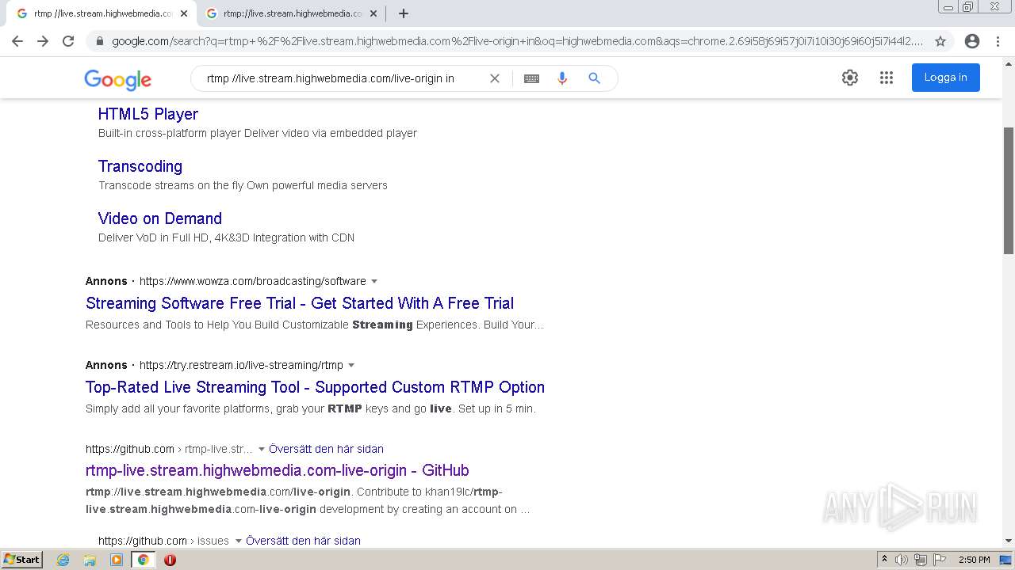Viewport: 1015px width, 570px height.
Task: Click the page vertical scrollbar thumb
Action: pyautogui.click(x=1009, y=190)
